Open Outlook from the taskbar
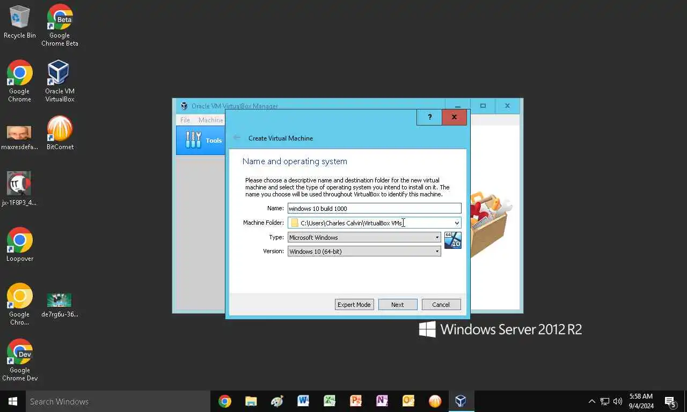 tap(408, 401)
